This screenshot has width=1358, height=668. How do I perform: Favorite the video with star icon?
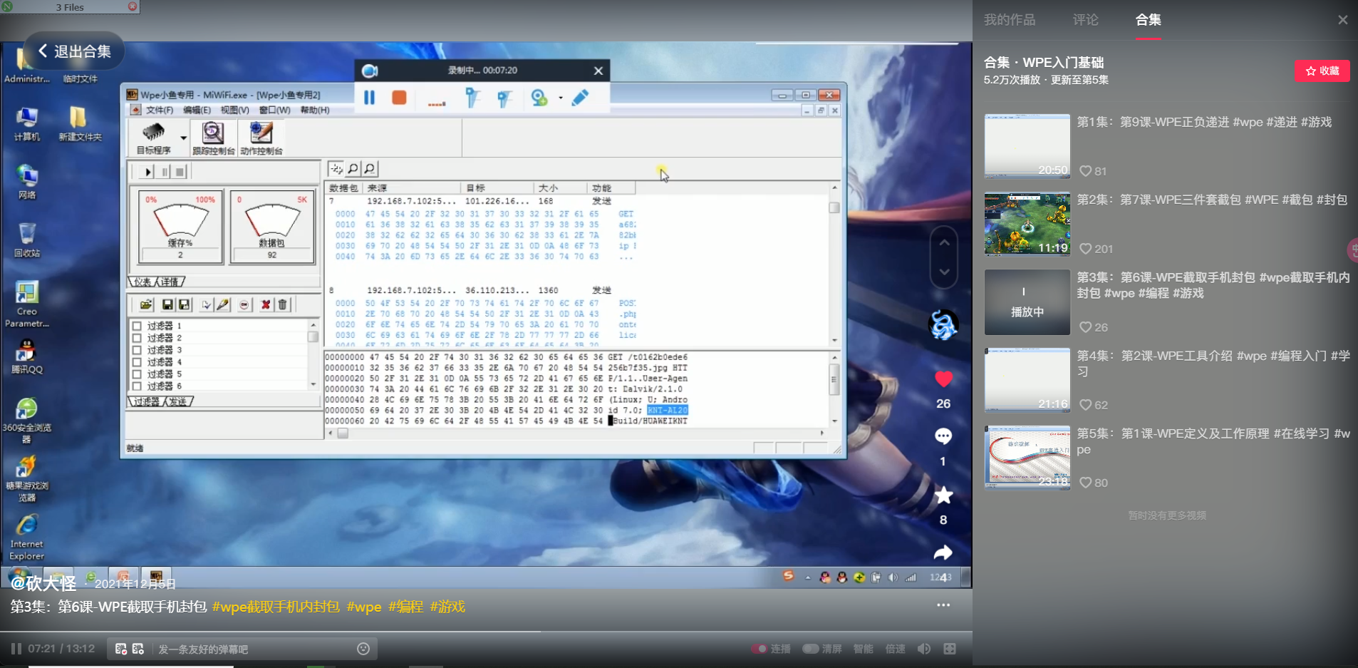click(943, 495)
